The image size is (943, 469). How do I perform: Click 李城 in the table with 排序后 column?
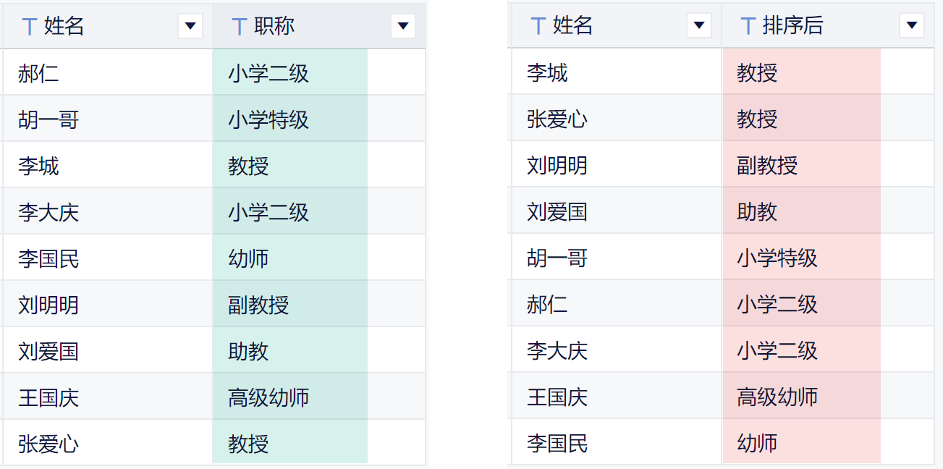click(547, 73)
